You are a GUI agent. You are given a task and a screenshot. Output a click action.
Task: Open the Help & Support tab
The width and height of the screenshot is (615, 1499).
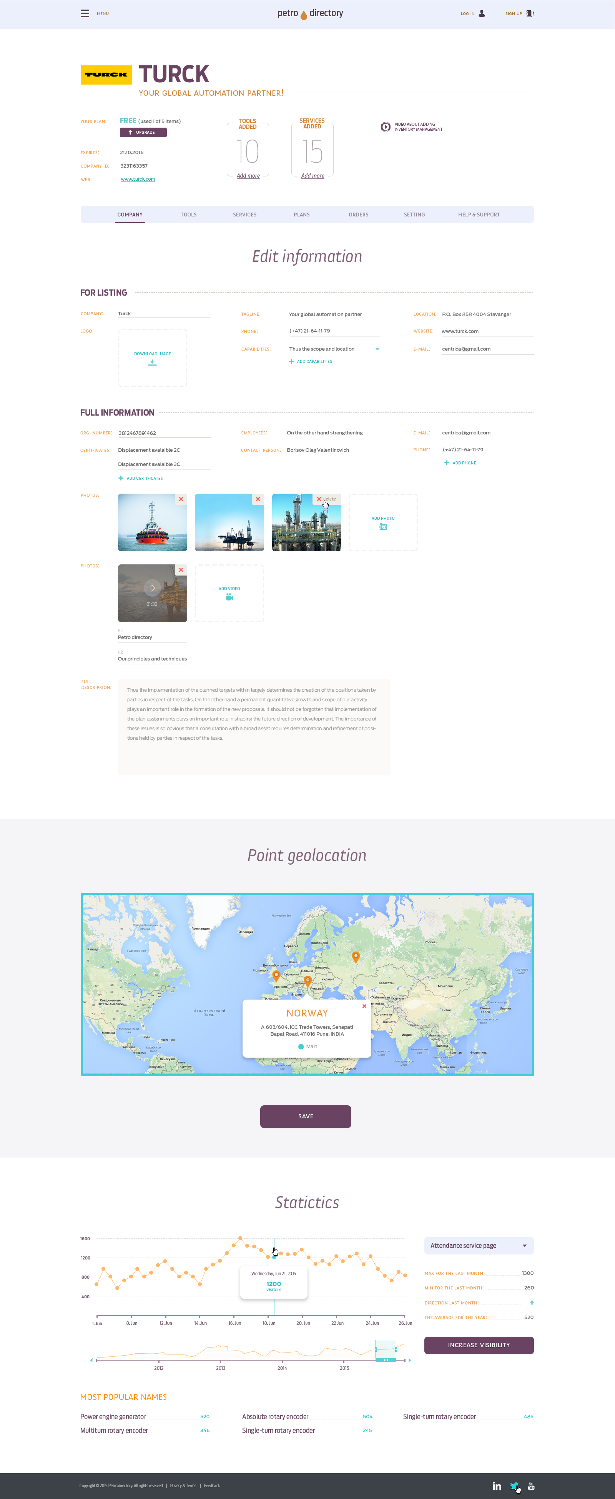pos(479,215)
